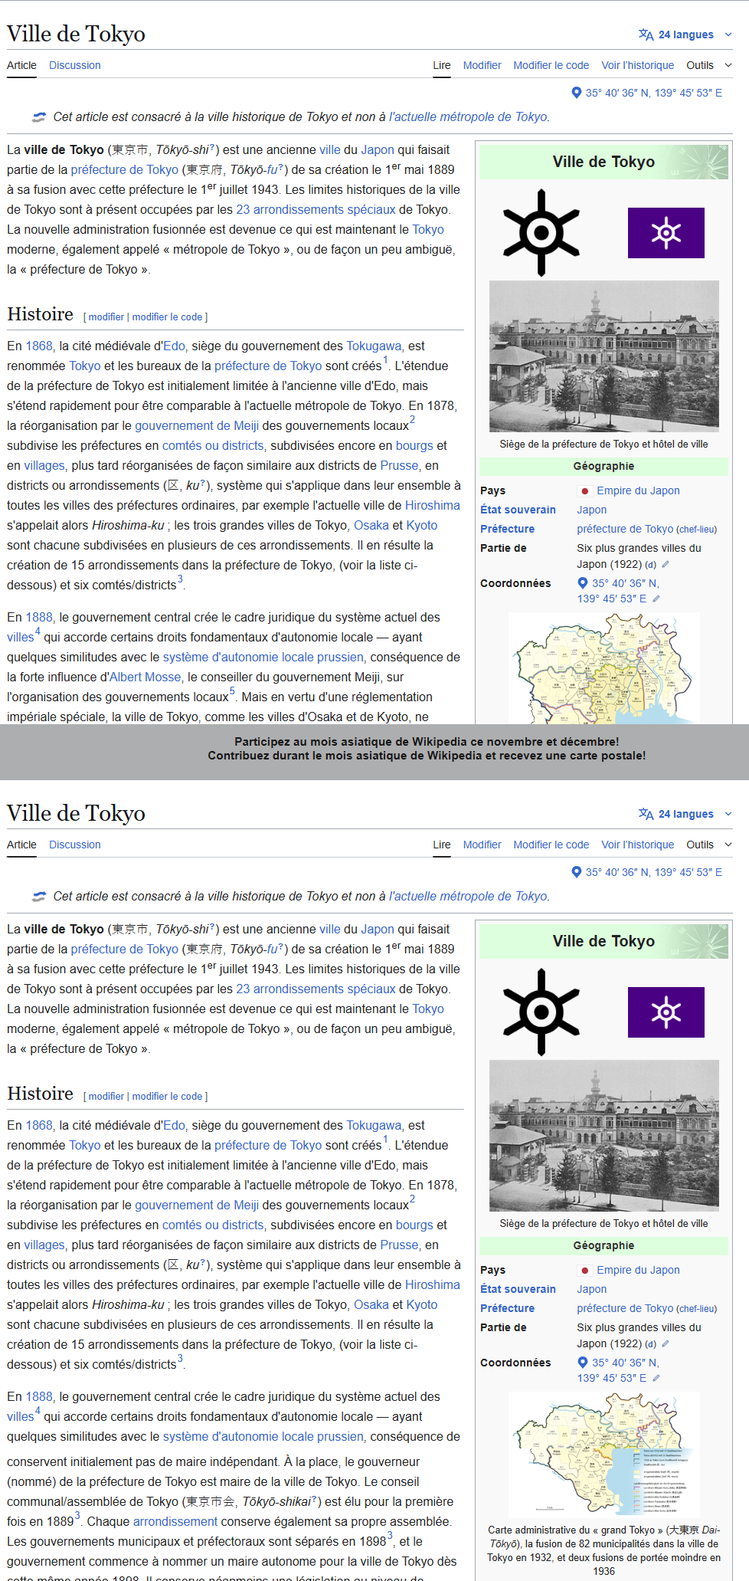The image size is (749, 1581).
Task: Click the disambiguation icon in the top copy notice
Action: pyautogui.click(x=38, y=117)
